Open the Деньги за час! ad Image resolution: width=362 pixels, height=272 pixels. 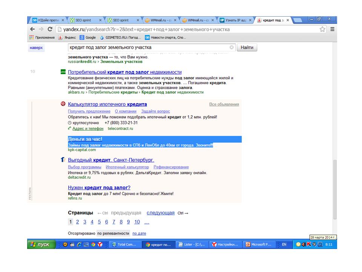point(85,139)
